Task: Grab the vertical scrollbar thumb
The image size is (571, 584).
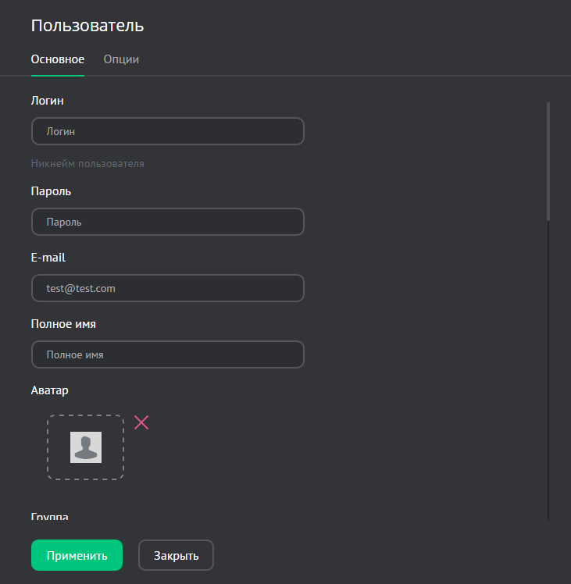Action: tap(548, 160)
